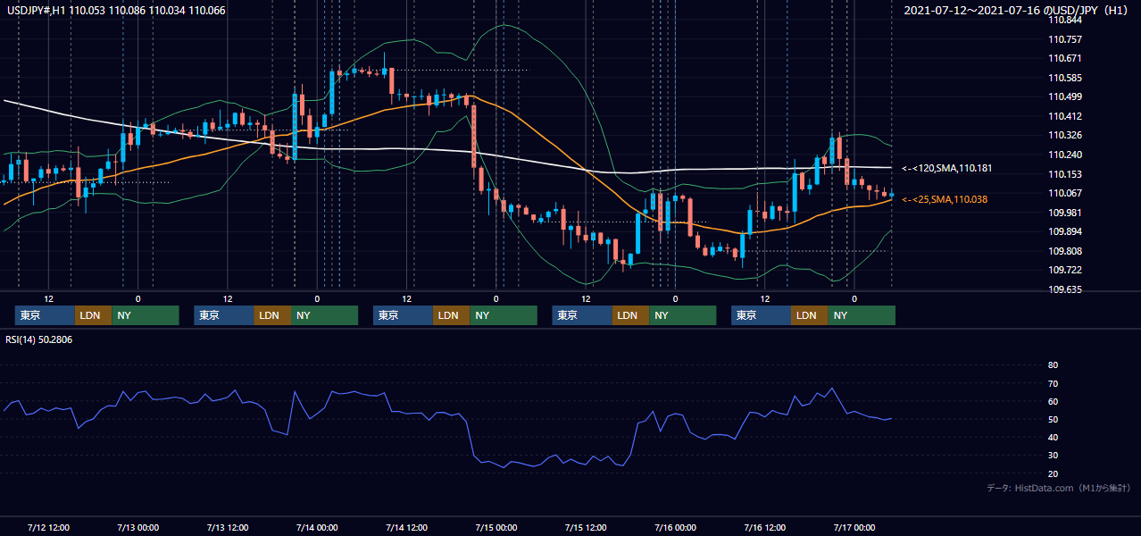This screenshot has height=536, width=1141.
Task: Click the 109.722 price axis label
Action: click(1066, 271)
